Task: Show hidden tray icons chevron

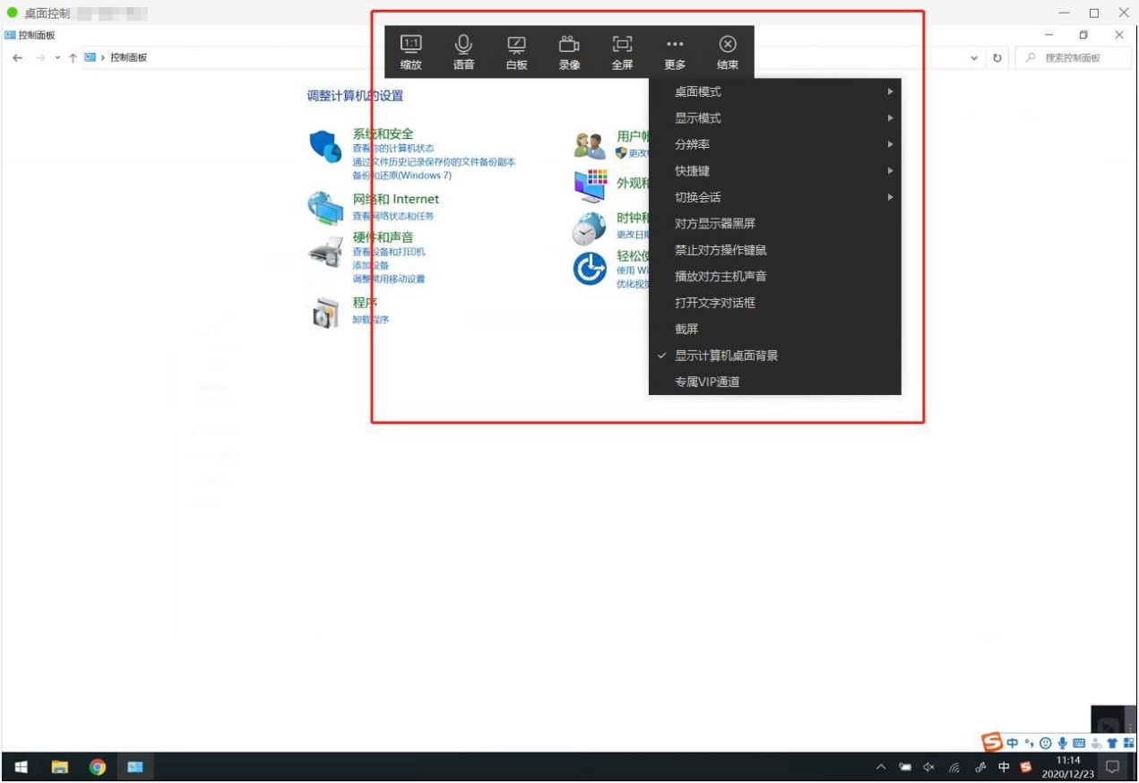Action: pos(881,767)
